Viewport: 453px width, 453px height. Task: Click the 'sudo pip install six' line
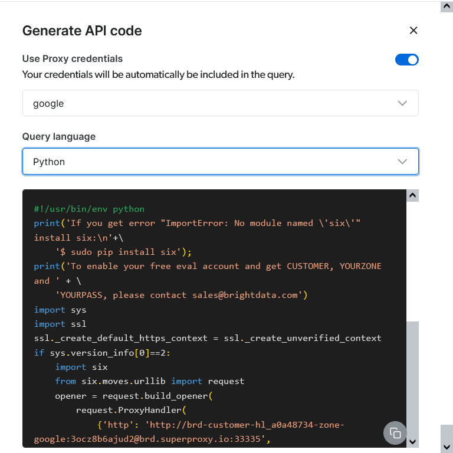(123, 252)
